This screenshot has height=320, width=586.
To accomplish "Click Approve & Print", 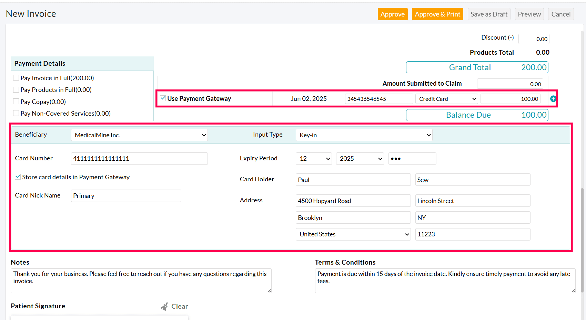I will [437, 14].
